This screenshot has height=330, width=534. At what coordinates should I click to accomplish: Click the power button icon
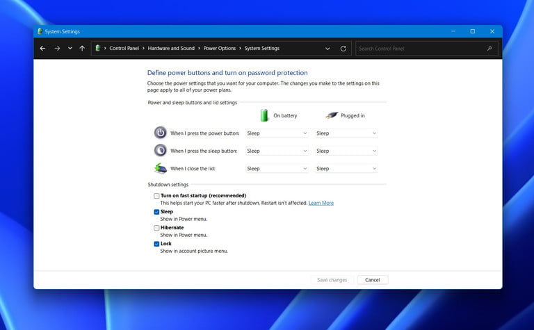(161, 133)
